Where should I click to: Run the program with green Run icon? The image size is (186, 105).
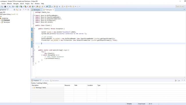(17, 6)
